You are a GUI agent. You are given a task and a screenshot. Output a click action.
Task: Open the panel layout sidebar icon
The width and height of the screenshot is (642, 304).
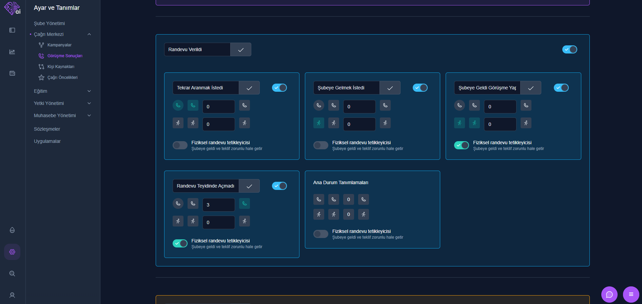(x=12, y=30)
